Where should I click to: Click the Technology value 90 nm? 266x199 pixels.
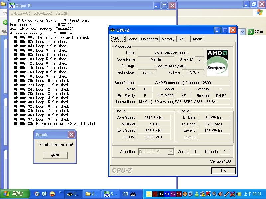[147, 72]
